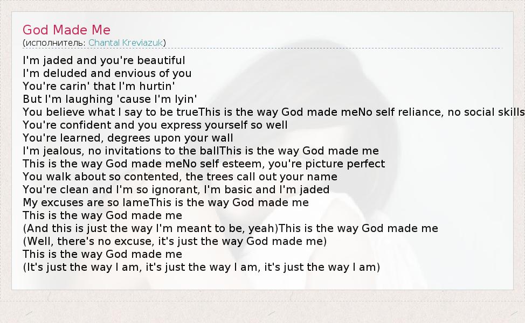The width and height of the screenshot is (525, 323).
Task: Open the Chantal Kreviazuk artist link
Action: pyautogui.click(x=127, y=43)
